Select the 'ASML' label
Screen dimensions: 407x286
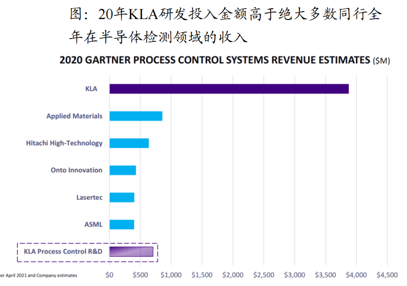point(93,225)
